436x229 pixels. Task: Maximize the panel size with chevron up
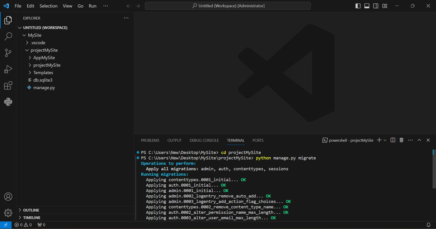click(x=419, y=140)
